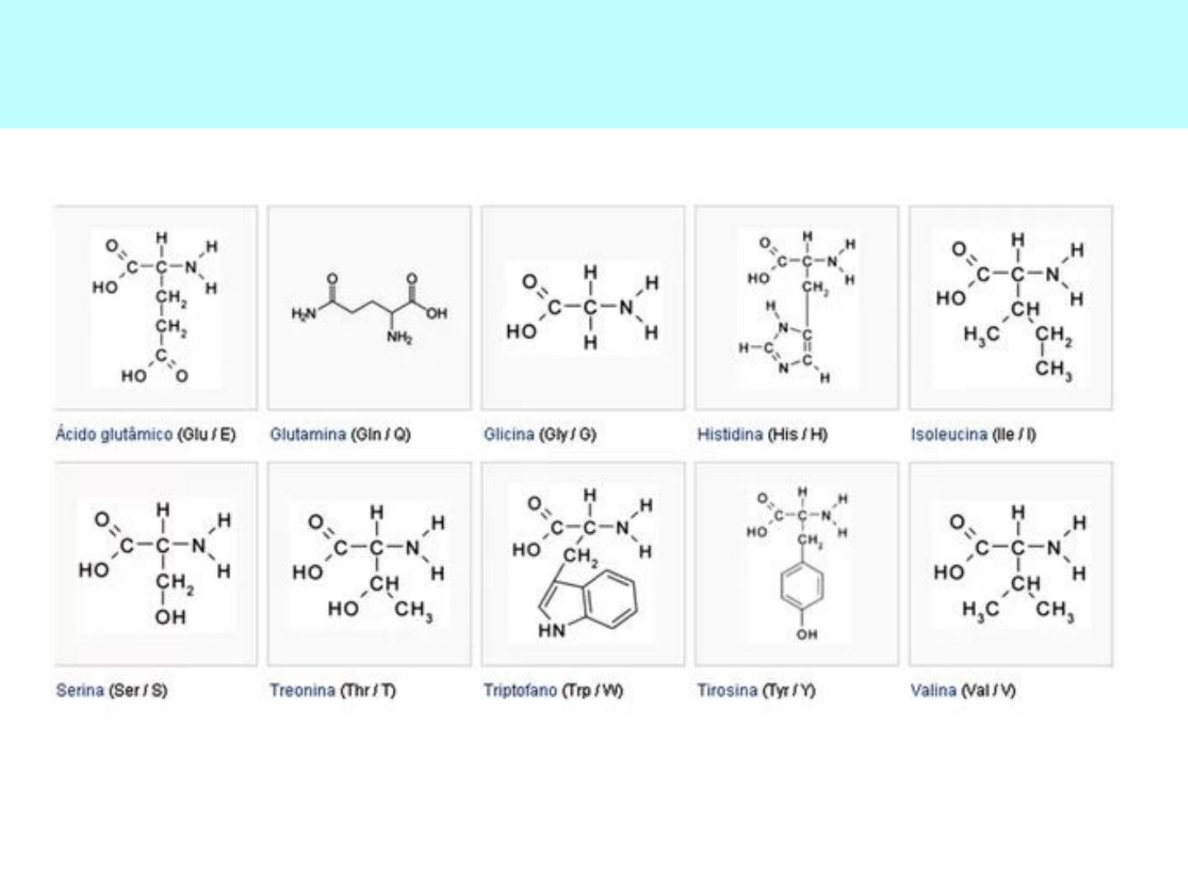Open the isoleucine structure thumbnail
Screen dimensions: 1188x891
click(x=1011, y=309)
